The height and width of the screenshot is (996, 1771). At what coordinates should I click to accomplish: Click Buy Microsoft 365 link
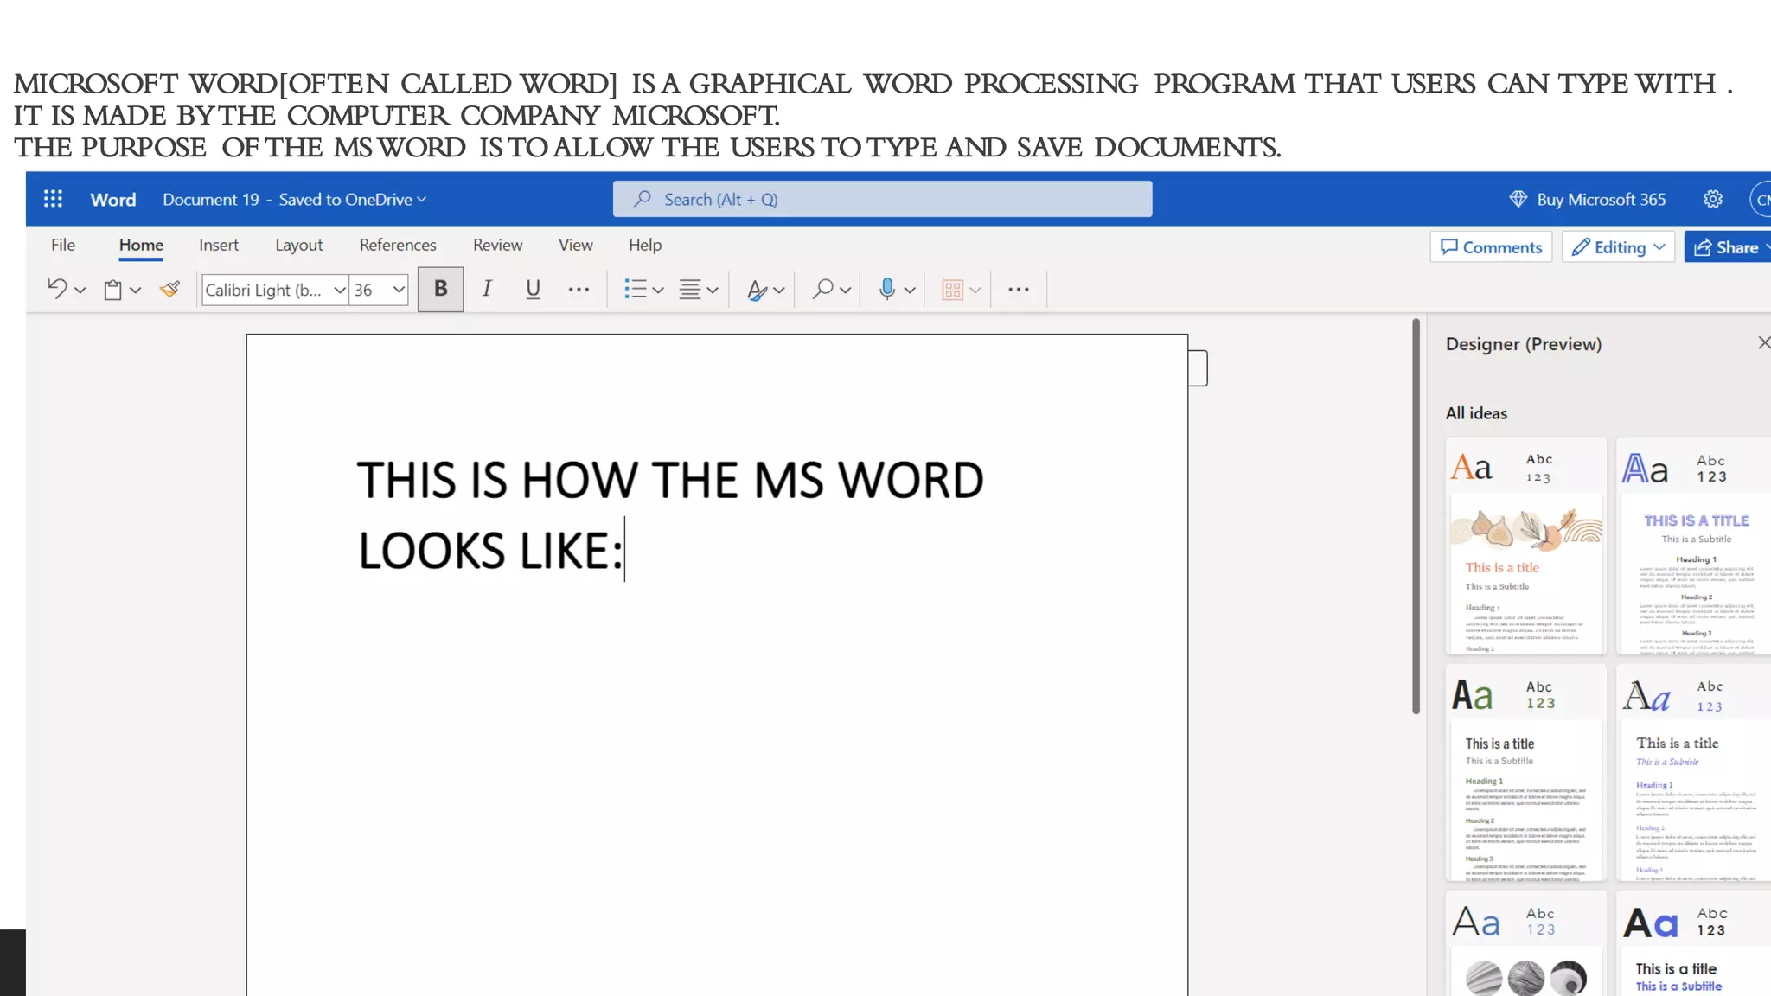[1601, 200]
